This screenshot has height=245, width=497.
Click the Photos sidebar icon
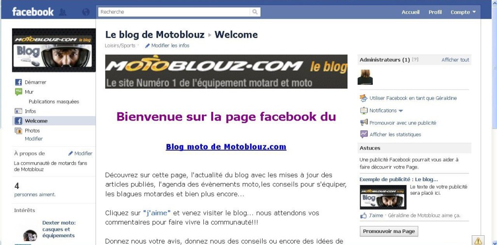tap(18, 131)
